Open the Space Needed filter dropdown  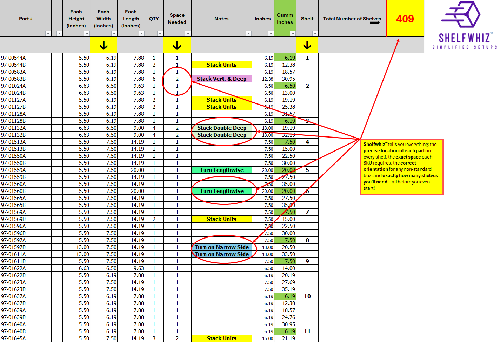[x=188, y=34]
